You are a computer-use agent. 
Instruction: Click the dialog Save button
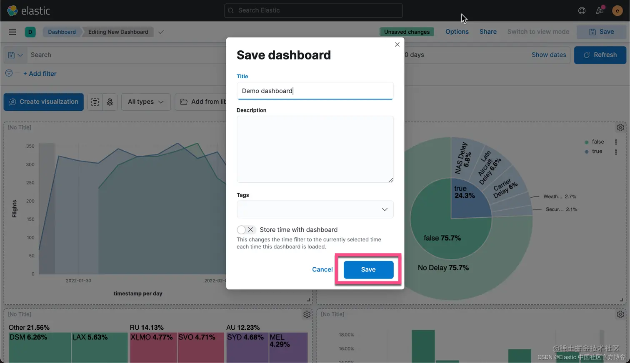pyautogui.click(x=368, y=270)
